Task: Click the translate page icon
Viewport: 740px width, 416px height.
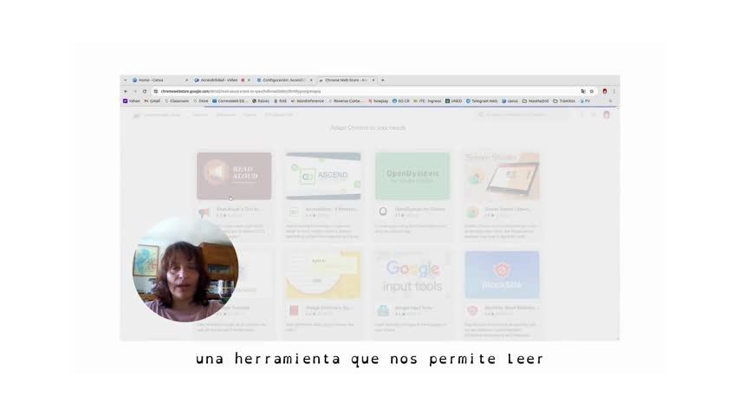Action: (x=583, y=91)
